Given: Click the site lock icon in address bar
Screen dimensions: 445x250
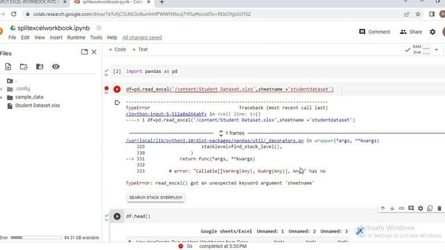Looking at the screenshot, I should tap(28, 14).
